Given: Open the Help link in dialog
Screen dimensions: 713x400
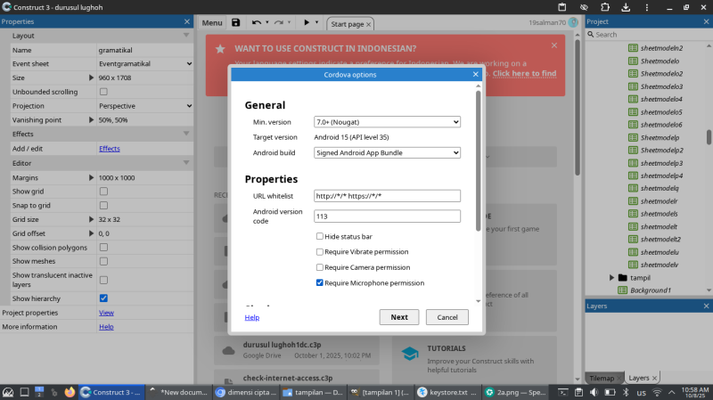Looking at the screenshot, I should (252, 317).
